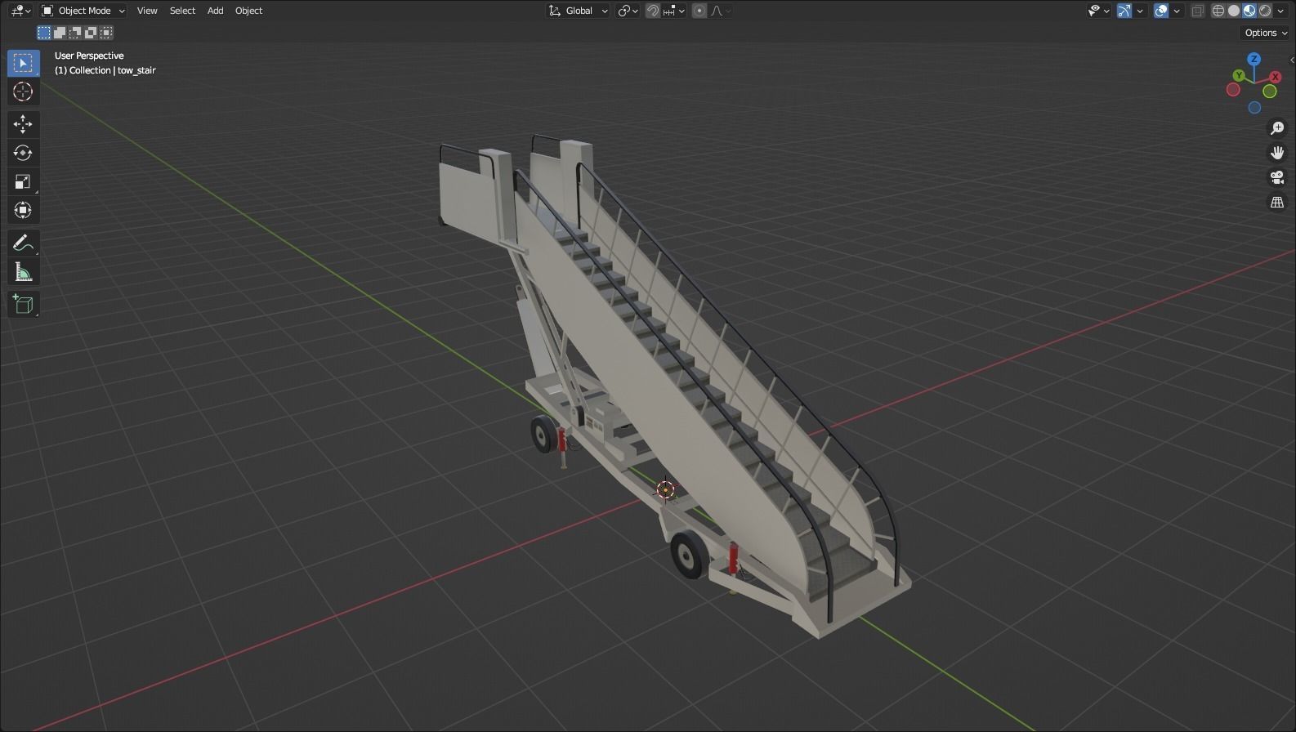Click the blue Z axis on gizmo
Viewport: 1296px width, 732px height.
(1254, 59)
